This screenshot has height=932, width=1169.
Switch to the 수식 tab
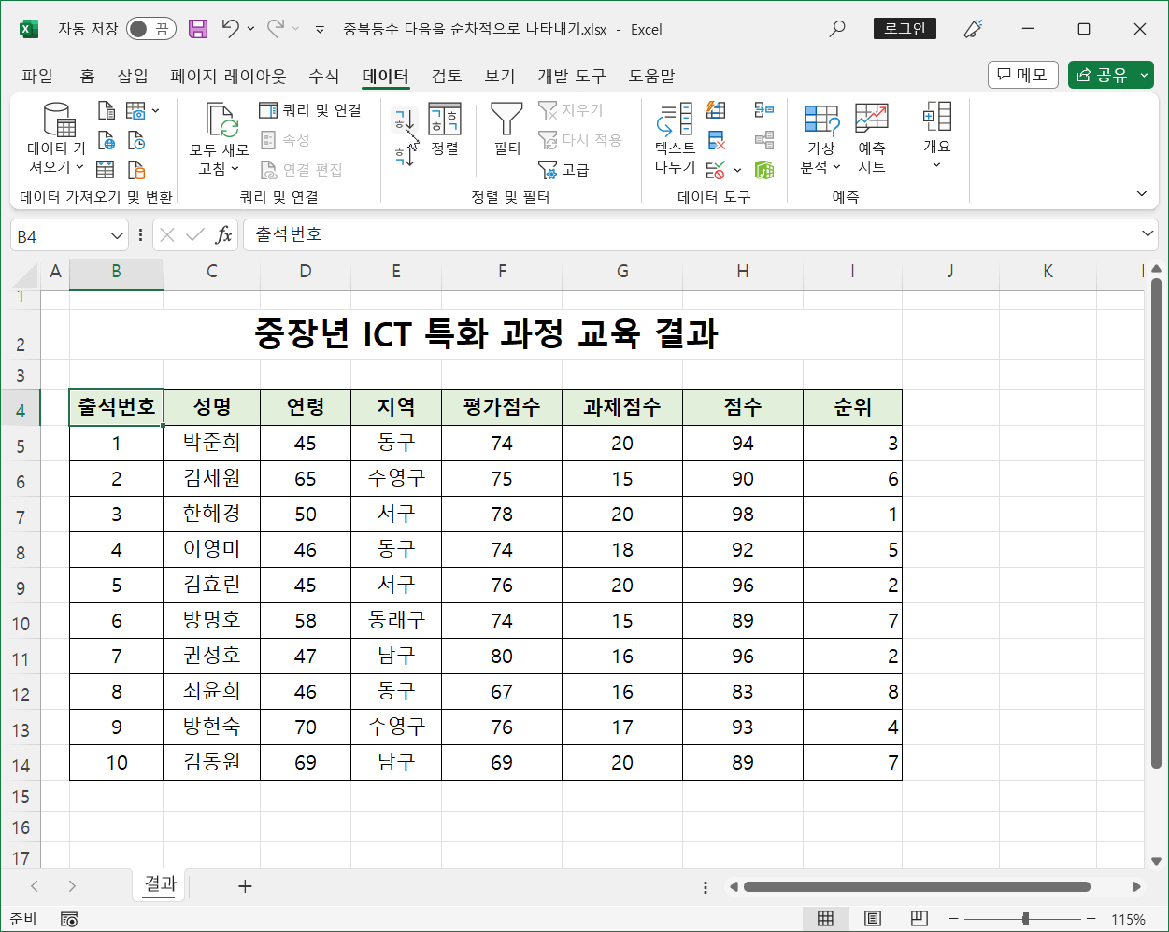pos(324,76)
